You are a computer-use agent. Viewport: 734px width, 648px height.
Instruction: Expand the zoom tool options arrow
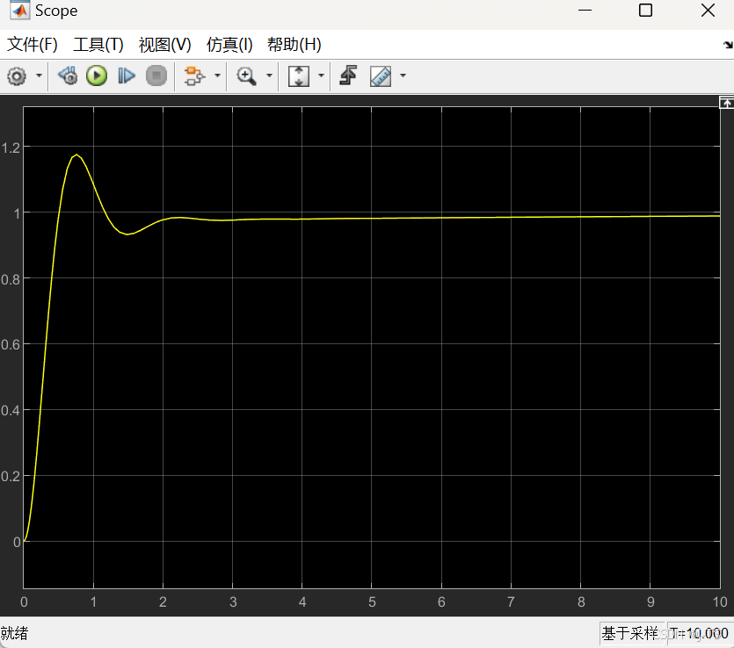[269, 76]
